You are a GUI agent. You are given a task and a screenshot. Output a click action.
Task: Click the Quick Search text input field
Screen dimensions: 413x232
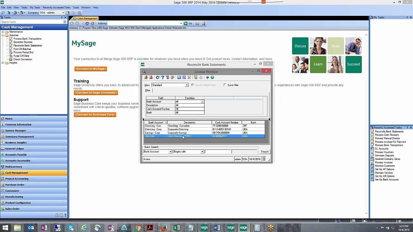pyautogui.click(x=218, y=152)
